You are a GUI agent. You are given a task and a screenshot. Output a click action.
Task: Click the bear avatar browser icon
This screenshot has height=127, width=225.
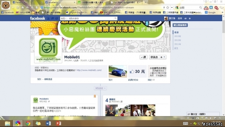6,6
